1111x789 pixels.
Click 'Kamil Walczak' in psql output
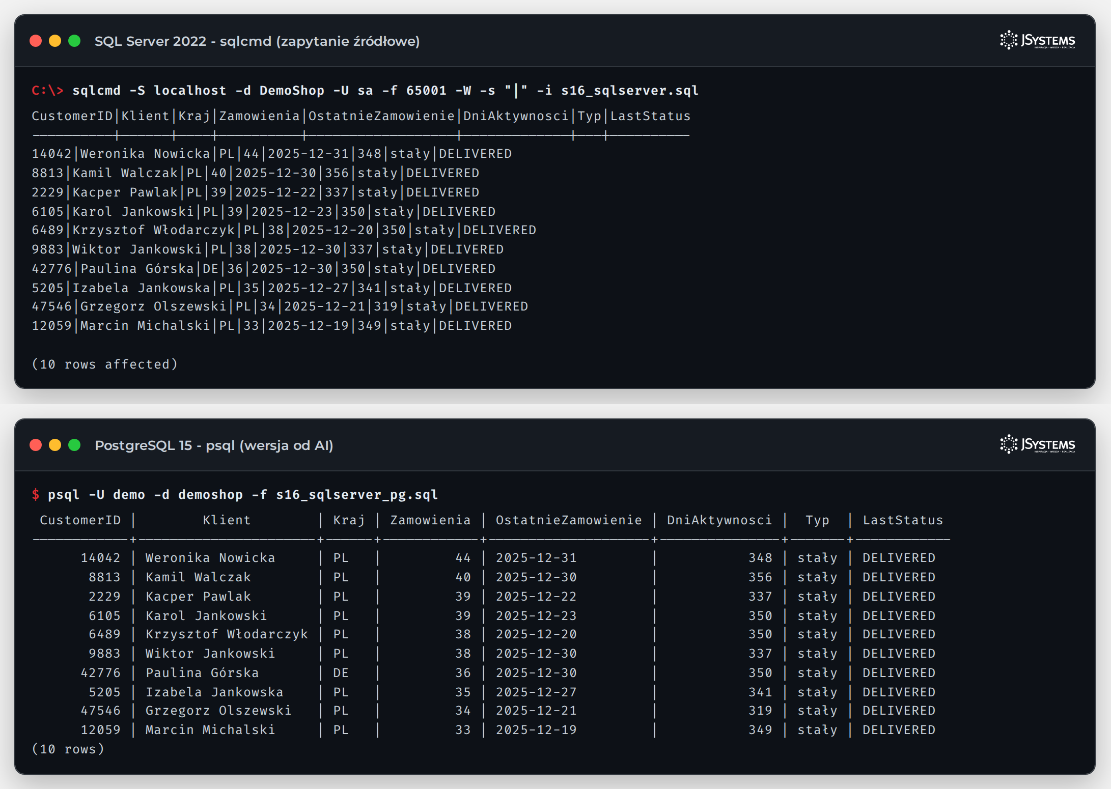pos(198,577)
